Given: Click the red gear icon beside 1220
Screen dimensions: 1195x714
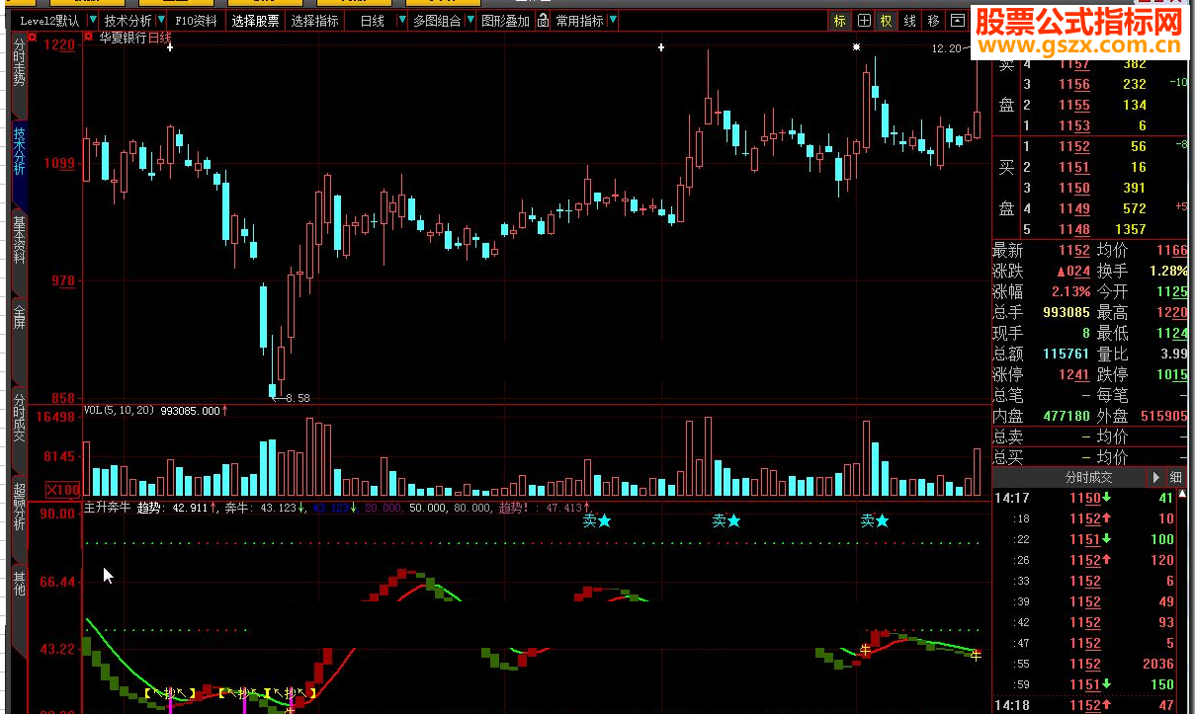Looking at the screenshot, I should 33,37.
